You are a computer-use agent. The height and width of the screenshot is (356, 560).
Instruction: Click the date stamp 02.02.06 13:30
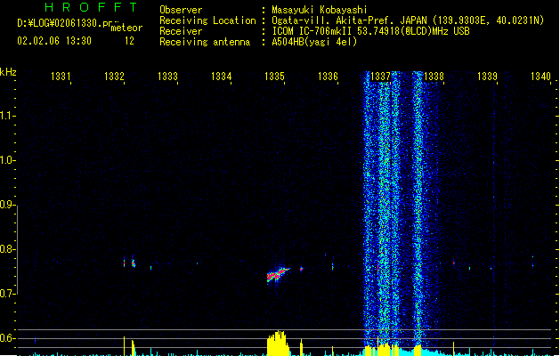[x=54, y=41]
